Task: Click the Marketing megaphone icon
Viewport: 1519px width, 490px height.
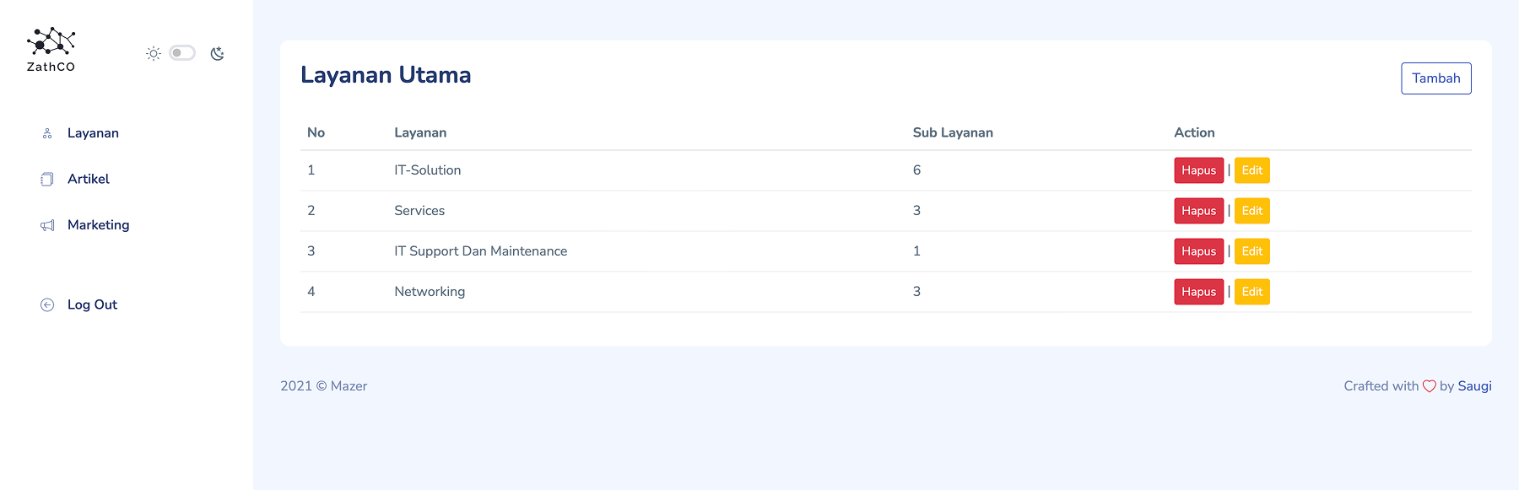Action: (47, 225)
